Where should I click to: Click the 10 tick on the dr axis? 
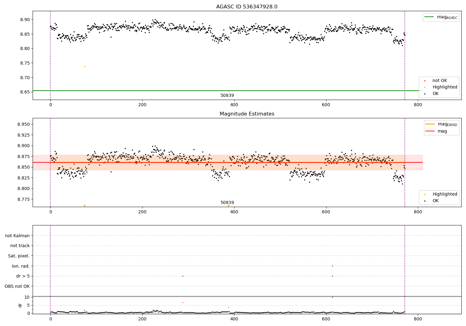(x=27, y=297)
